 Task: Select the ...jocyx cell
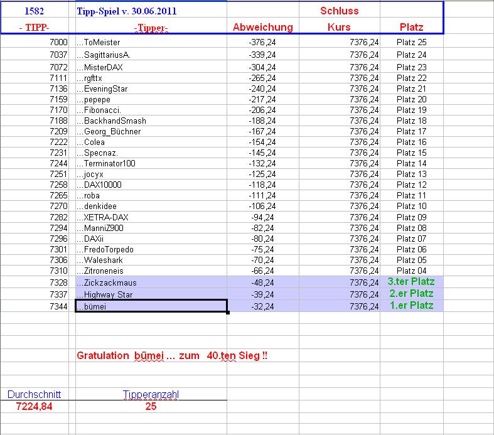pyautogui.click(x=151, y=175)
